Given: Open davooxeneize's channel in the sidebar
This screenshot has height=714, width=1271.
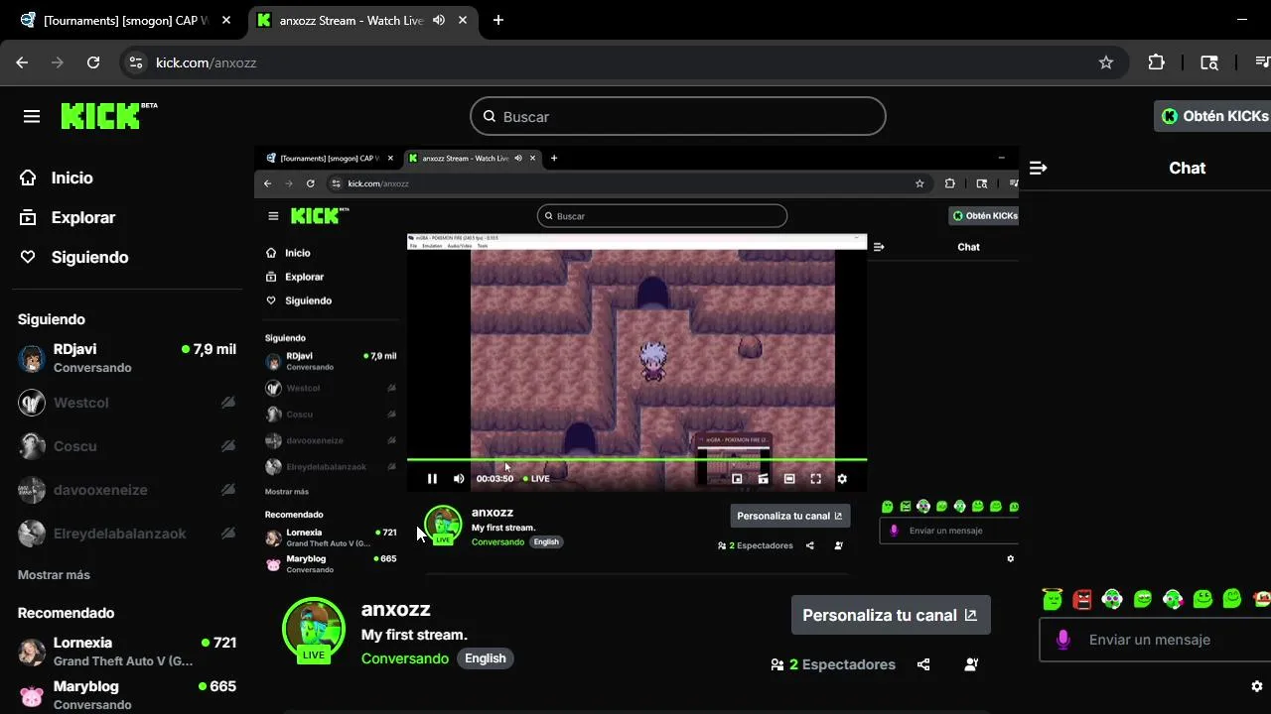Looking at the screenshot, I should point(127,490).
